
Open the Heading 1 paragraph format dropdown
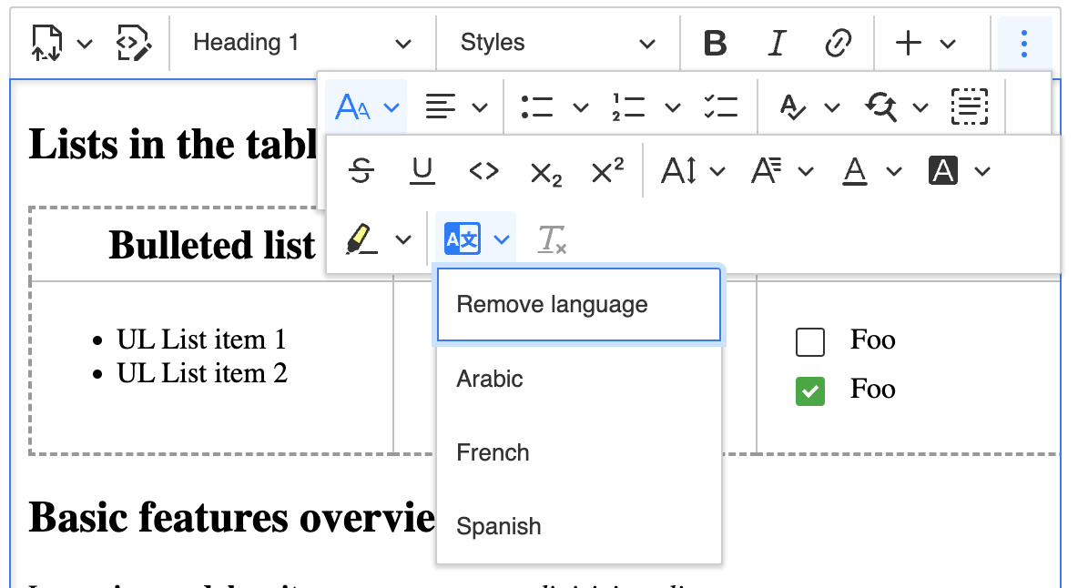pyautogui.click(x=300, y=42)
